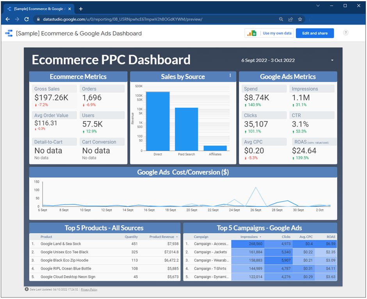Click the Avg CPC $0.20 scorecard
The image size is (367, 299).
pyautogui.click(x=264, y=149)
